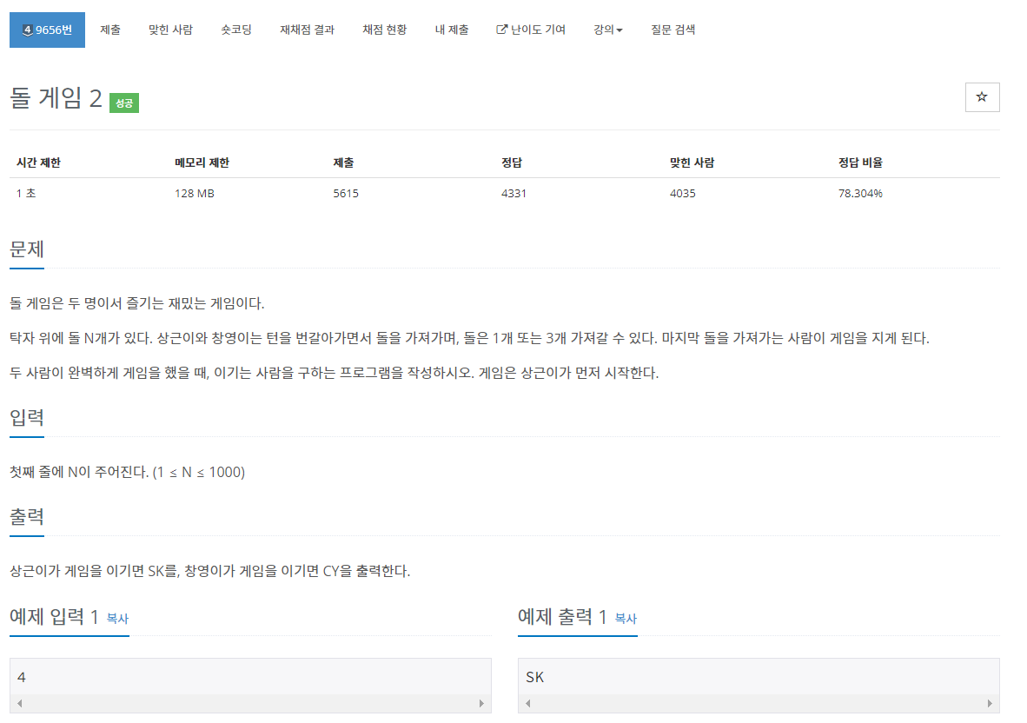
Task: Click left scroll arrow in example output box
Action: point(528,703)
